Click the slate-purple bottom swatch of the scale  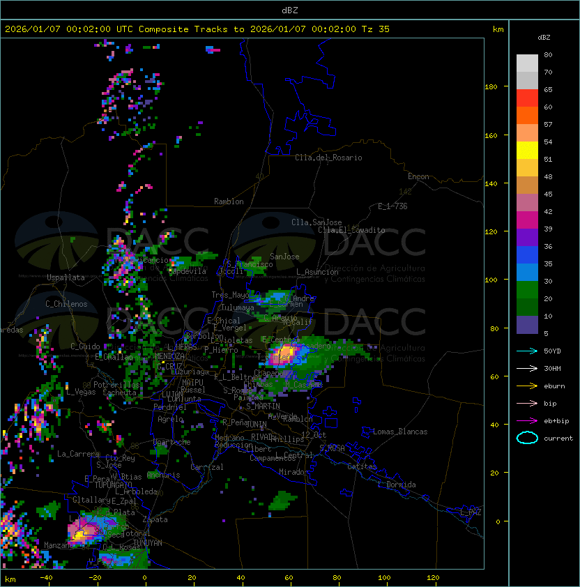click(527, 325)
